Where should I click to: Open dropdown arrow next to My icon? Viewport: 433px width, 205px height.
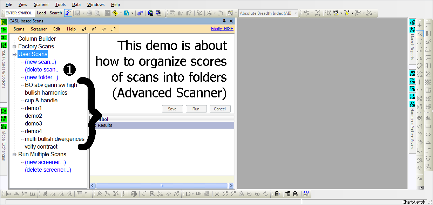pyautogui.click(x=132, y=13)
